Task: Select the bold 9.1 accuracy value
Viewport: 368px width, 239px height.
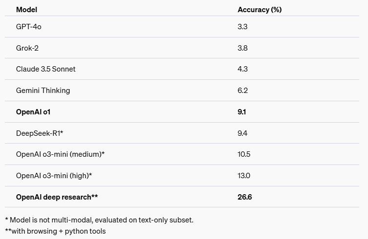Action: point(242,112)
